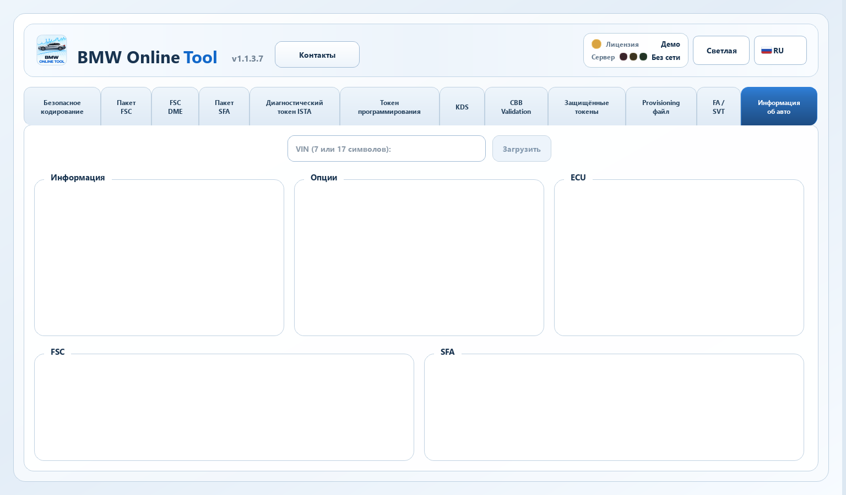This screenshot has width=846, height=495.
Task: Select the FSC DME tab
Action: [x=175, y=107]
